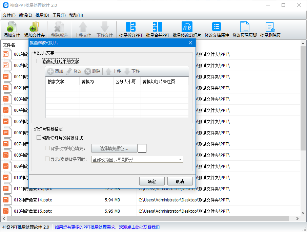Image resolution: width=307 pixels, height=232 pixels.
Task: Toggle 显示/隐藏背景图形 checkbox
Action: pos(47,159)
